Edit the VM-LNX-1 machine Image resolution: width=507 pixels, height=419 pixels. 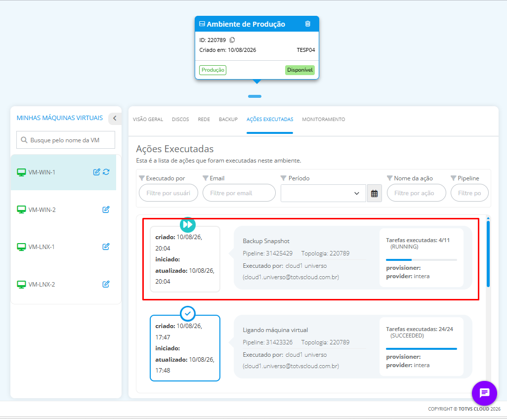click(106, 247)
